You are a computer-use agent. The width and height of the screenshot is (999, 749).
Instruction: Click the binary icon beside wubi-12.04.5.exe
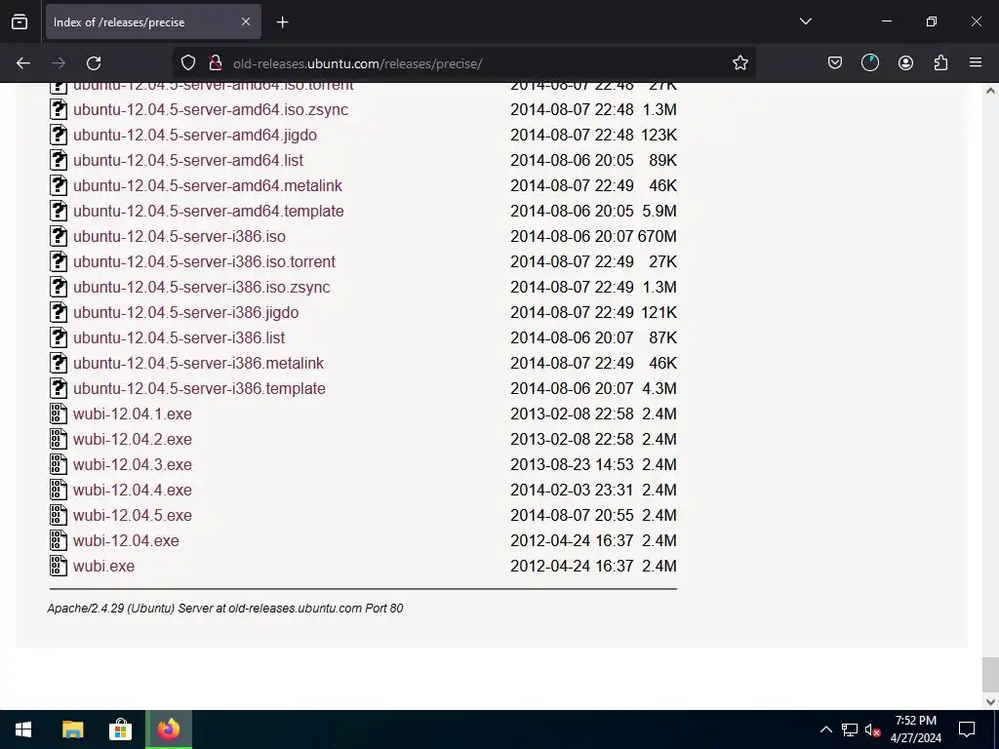click(59, 515)
